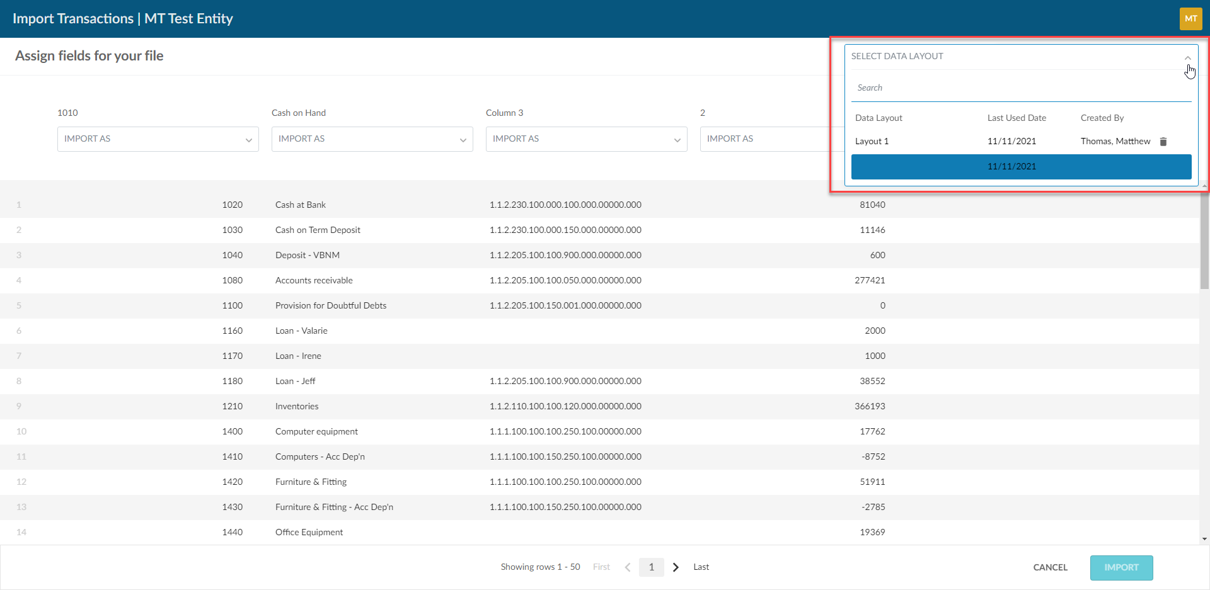Click the 'Furniture & Fitting' cell in row 12

311,482
